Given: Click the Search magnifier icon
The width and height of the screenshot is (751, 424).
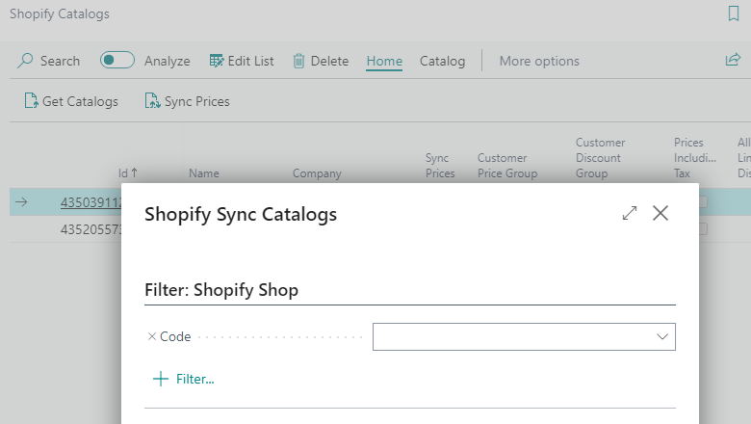Looking at the screenshot, I should [x=25, y=61].
